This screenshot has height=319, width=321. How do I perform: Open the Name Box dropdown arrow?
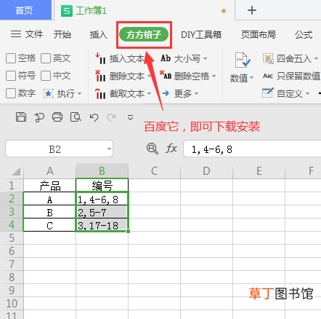click(x=109, y=149)
